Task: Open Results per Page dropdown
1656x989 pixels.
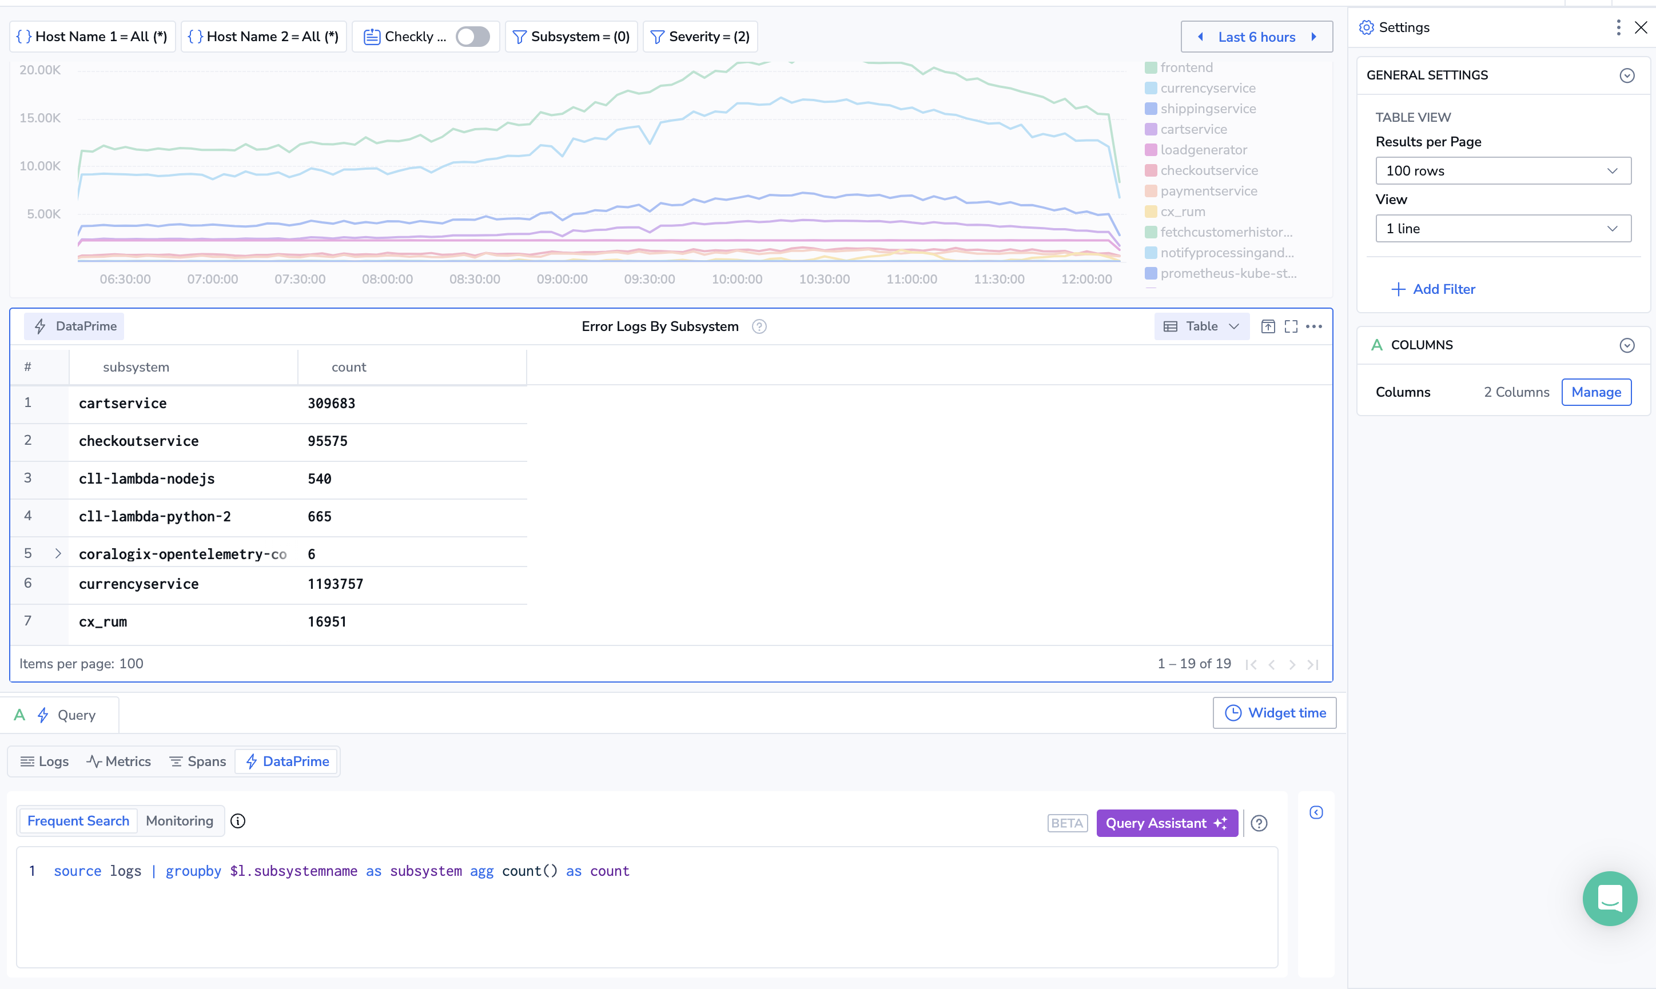Action: pos(1503,170)
